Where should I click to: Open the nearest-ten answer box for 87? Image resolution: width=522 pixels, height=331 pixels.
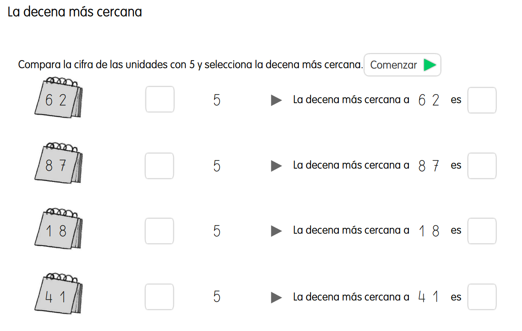[x=482, y=165]
